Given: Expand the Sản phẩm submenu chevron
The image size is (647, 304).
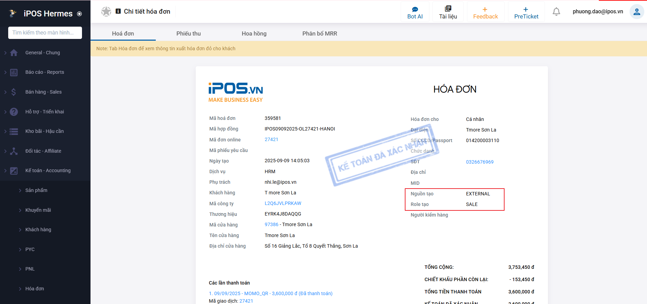Looking at the screenshot, I should coord(20,191).
